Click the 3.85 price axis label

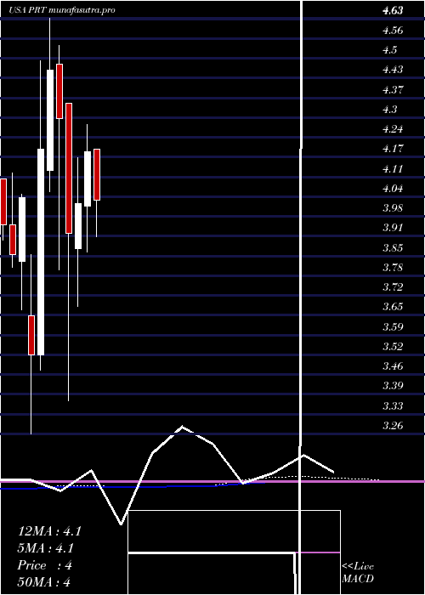[x=393, y=248]
